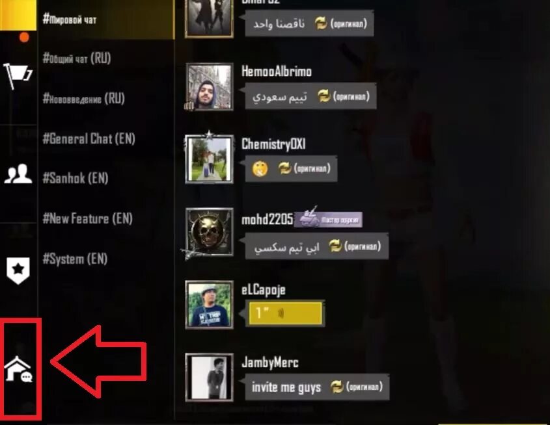Image resolution: width=550 pixels, height=425 pixels.
Task: Click translate icon on JambyMerc's message
Action: (337, 387)
